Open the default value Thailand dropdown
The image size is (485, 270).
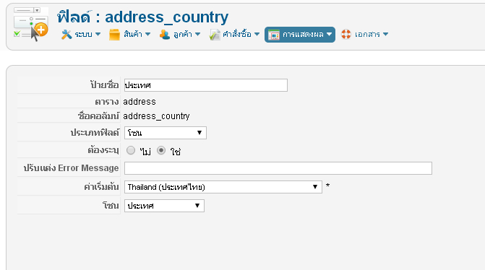(x=223, y=187)
